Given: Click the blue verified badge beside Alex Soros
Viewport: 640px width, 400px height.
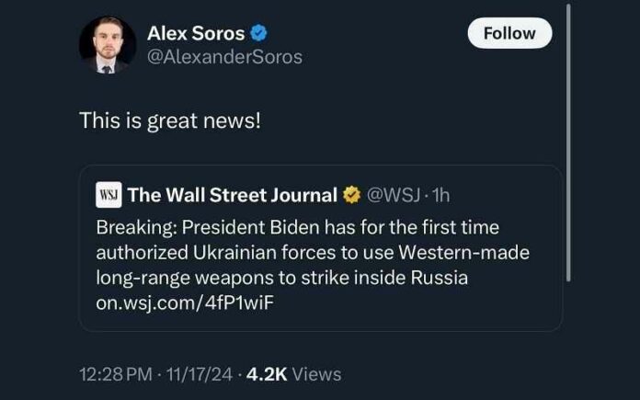Looking at the screenshot, I should [258, 33].
